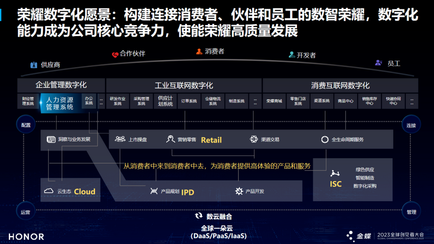Click the red 合作伙伴 partner icon
Image resolution: width=434 pixels, height=244 pixels.
click(x=115, y=55)
